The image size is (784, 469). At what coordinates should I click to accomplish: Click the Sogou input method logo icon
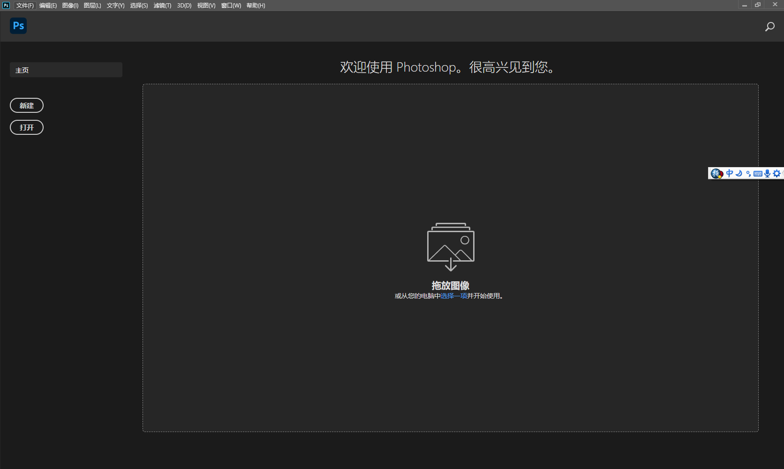716,173
